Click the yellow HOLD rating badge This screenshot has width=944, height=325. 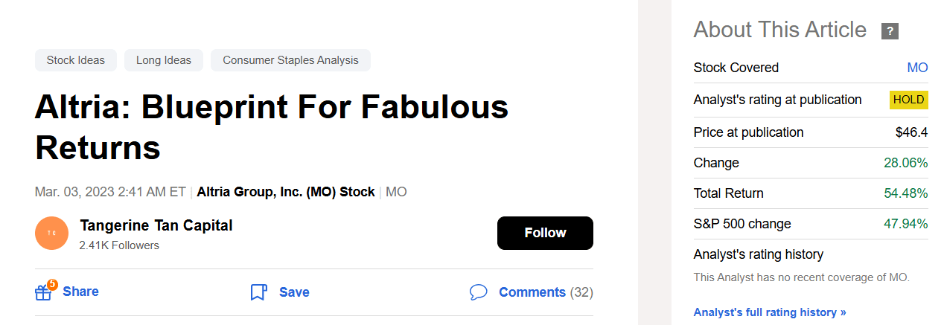coord(908,100)
